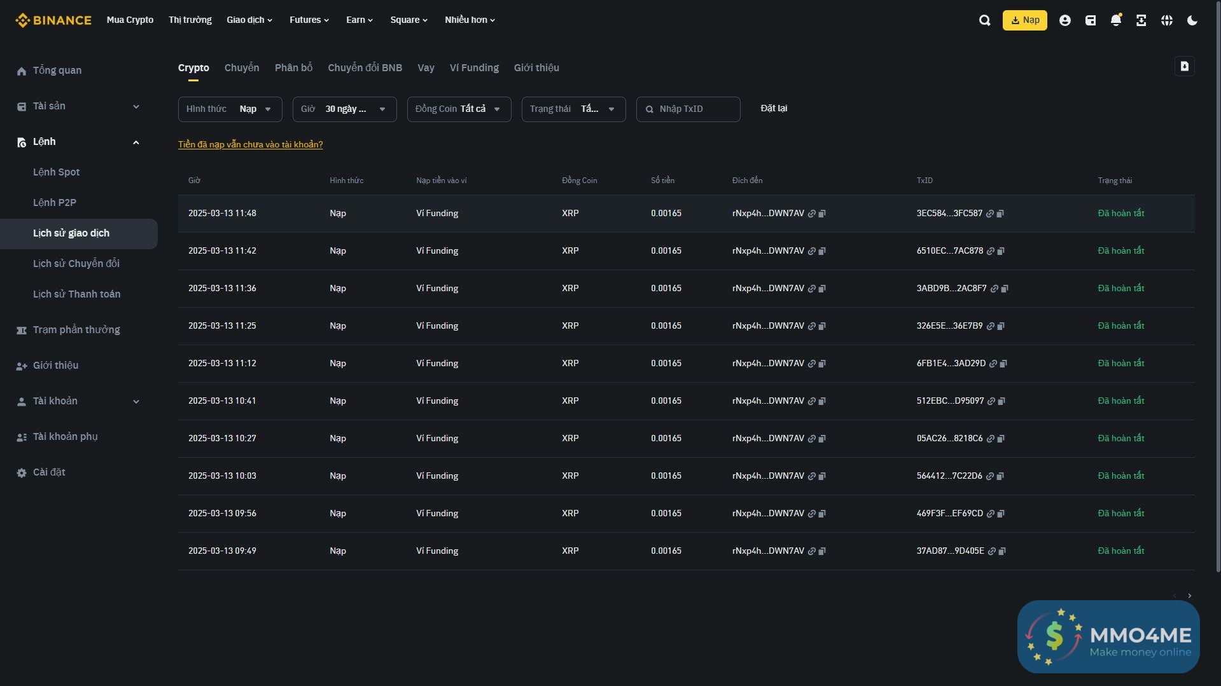This screenshot has width=1221, height=686.
Task: Click the Đặt lại reset button
Action: pos(774,109)
